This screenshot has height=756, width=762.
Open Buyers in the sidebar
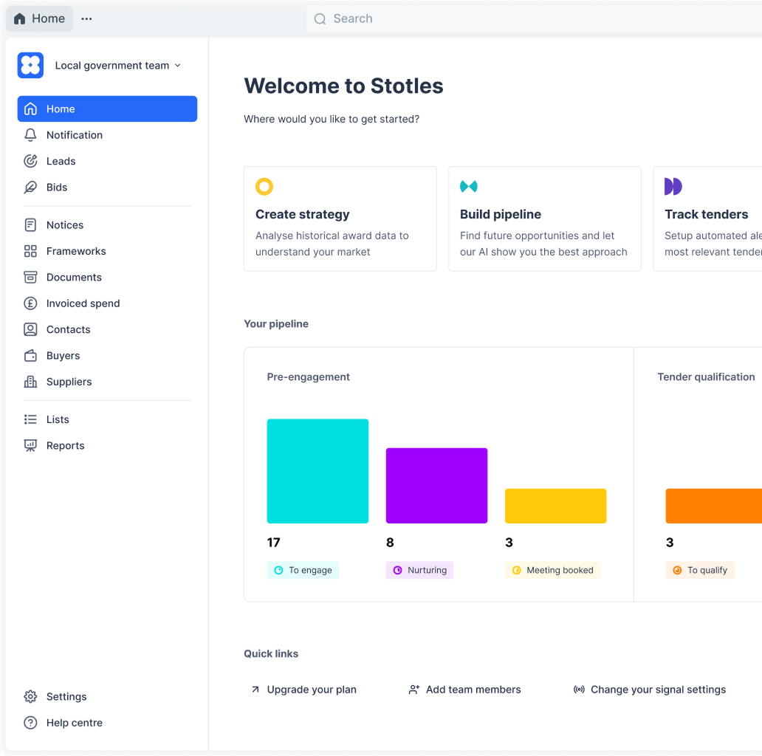pos(107,356)
